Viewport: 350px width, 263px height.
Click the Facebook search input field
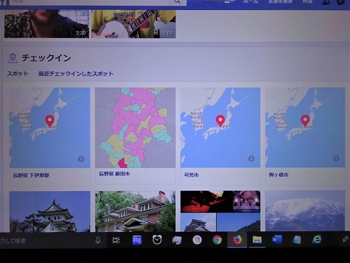(x=98, y=2)
